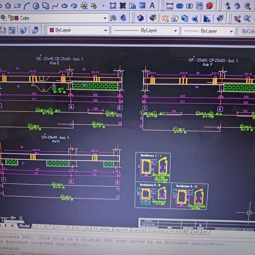Open the ByLayer linetype dropdown

click(x=176, y=31)
